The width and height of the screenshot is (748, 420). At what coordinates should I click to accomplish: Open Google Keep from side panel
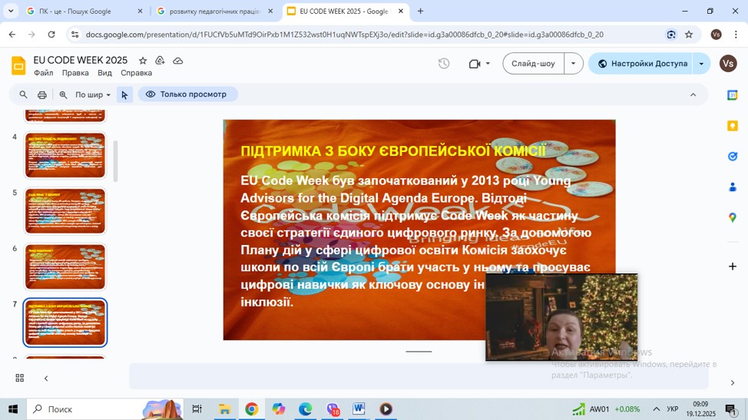(x=733, y=126)
